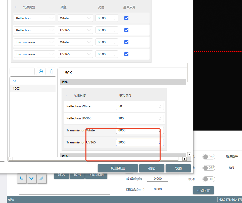
Task: Click the bottom-left corner arrow button
Action: tap(22, 178)
